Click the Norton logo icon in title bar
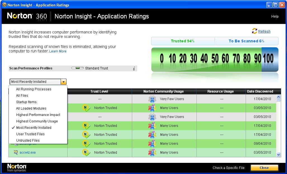Image resolution: width=287 pixels, height=174 pixels. [4, 5]
